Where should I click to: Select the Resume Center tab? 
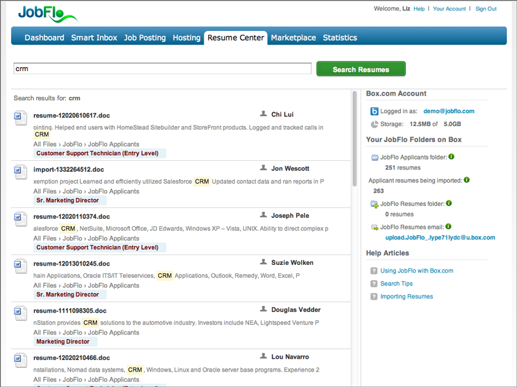click(236, 37)
